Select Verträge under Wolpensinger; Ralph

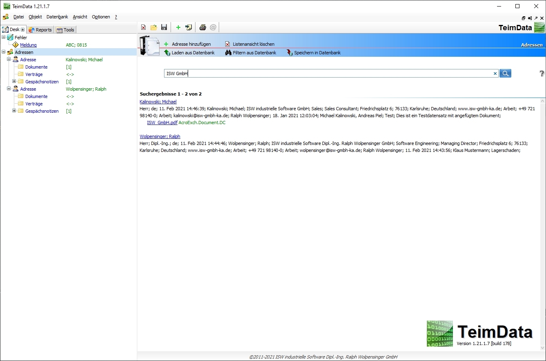pos(34,104)
